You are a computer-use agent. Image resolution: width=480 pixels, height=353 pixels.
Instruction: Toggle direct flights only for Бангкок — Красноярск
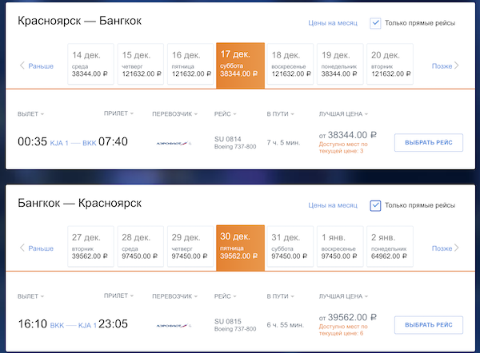tap(376, 206)
